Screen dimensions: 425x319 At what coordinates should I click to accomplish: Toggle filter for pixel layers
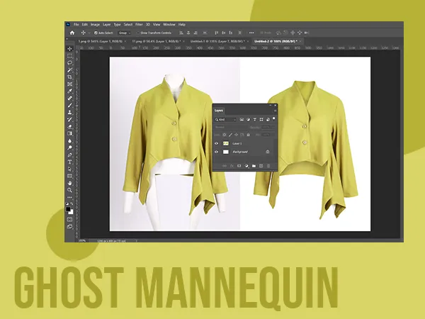(x=242, y=119)
